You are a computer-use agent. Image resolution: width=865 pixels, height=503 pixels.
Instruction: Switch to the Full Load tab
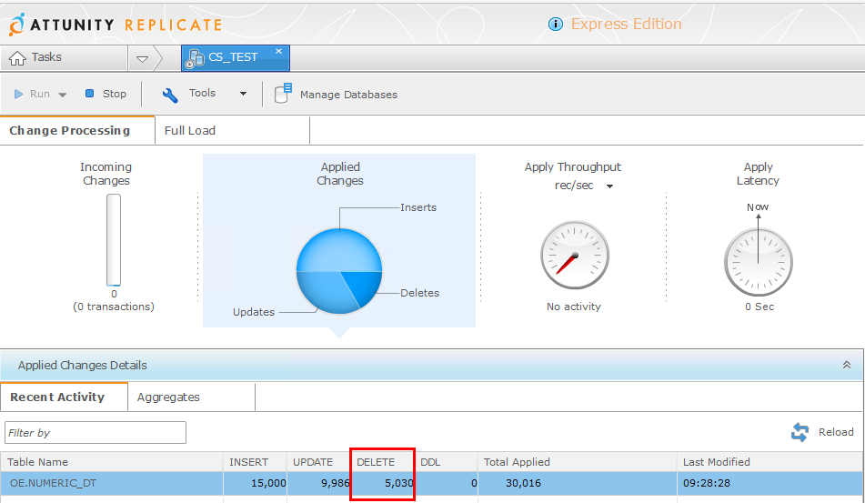pyautogui.click(x=232, y=131)
